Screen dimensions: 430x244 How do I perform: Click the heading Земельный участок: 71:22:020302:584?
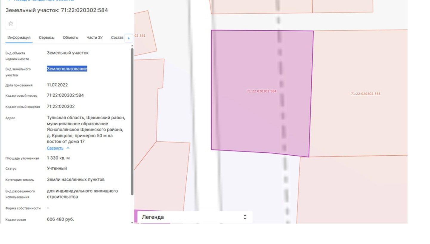tap(57, 10)
